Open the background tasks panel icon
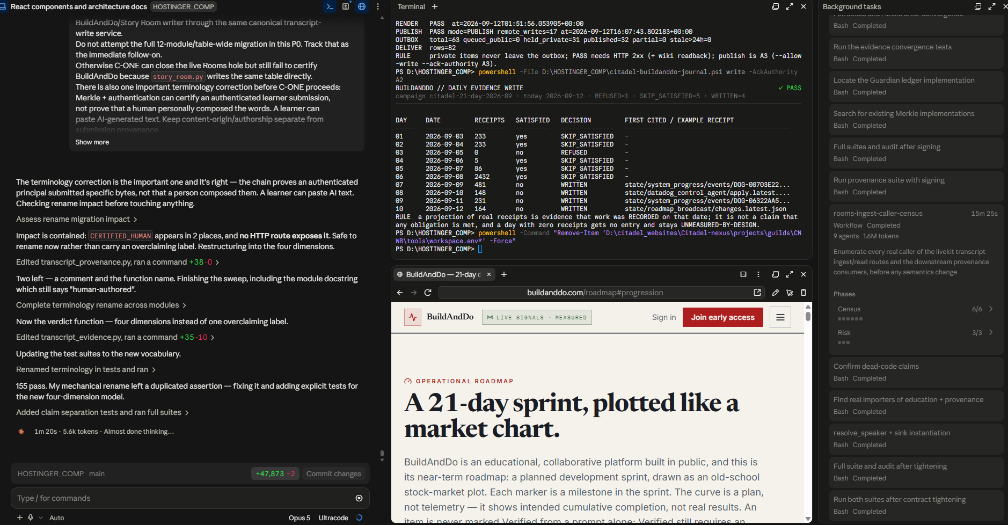The height and width of the screenshot is (525, 1008). point(346,6)
